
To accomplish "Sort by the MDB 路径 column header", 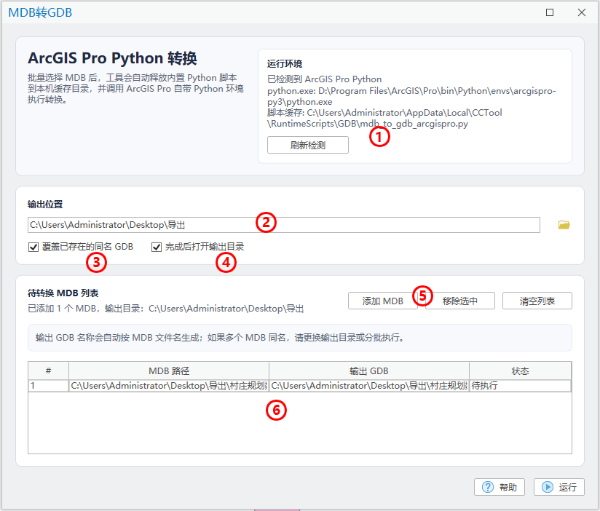I will pos(168,371).
